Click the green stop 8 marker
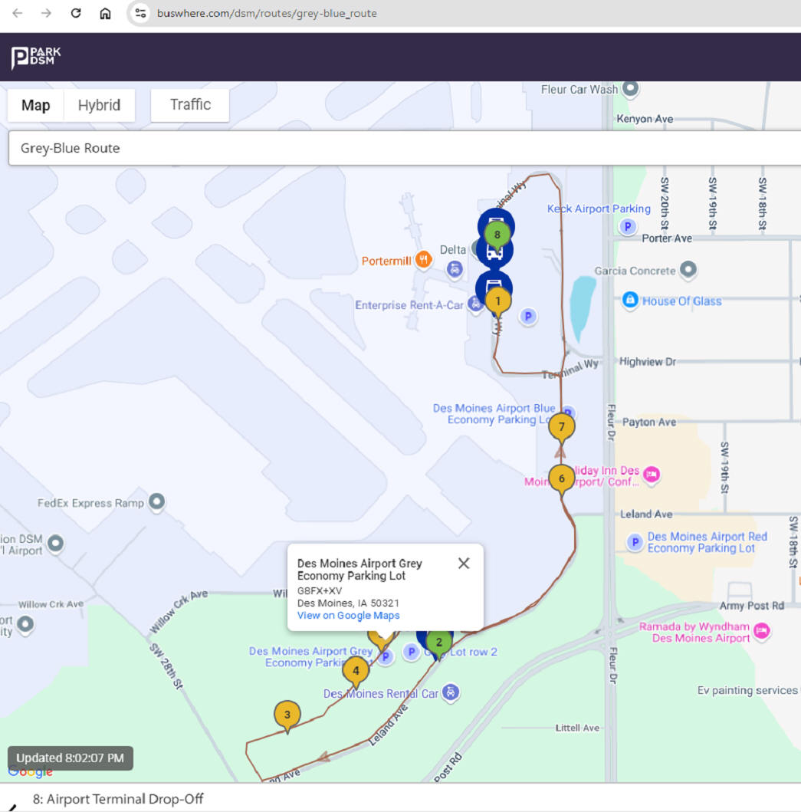This screenshot has height=812, width=801. (497, 233)
